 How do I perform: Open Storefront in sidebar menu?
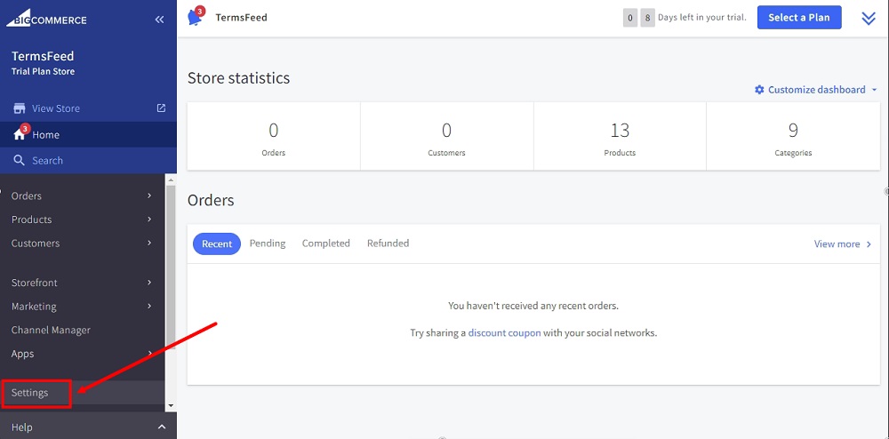tap(35, 283)
